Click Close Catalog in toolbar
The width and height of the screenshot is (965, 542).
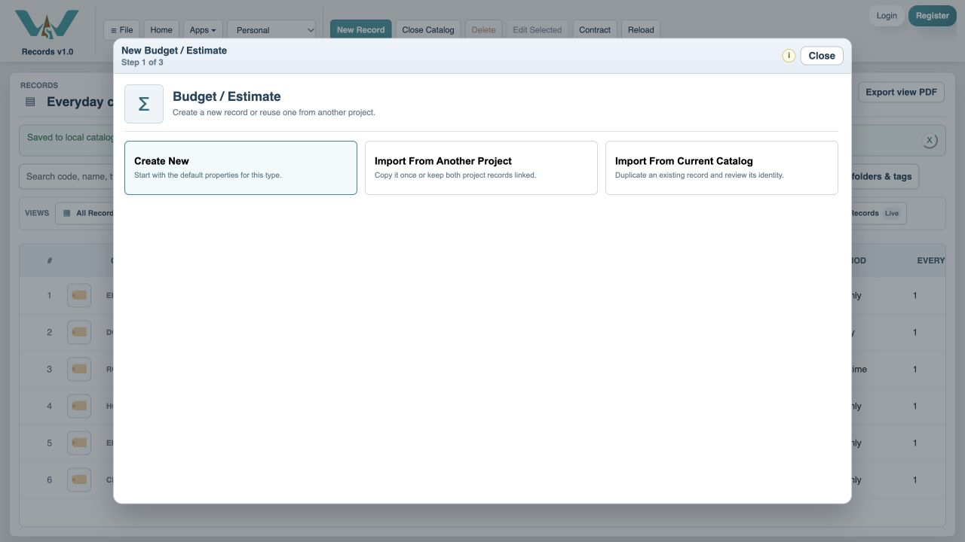[428, 30]
